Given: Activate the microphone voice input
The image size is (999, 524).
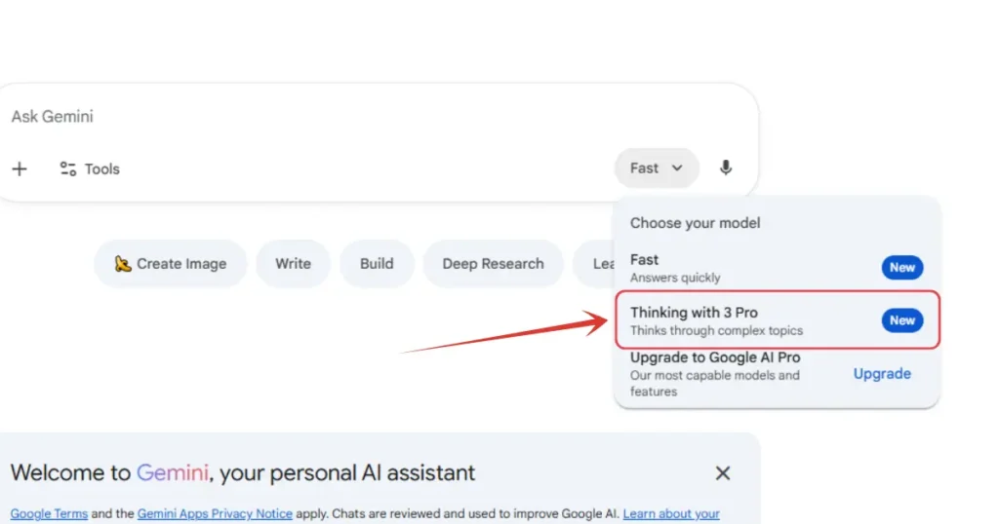Looking at the screenshot, I should point(725,168).
